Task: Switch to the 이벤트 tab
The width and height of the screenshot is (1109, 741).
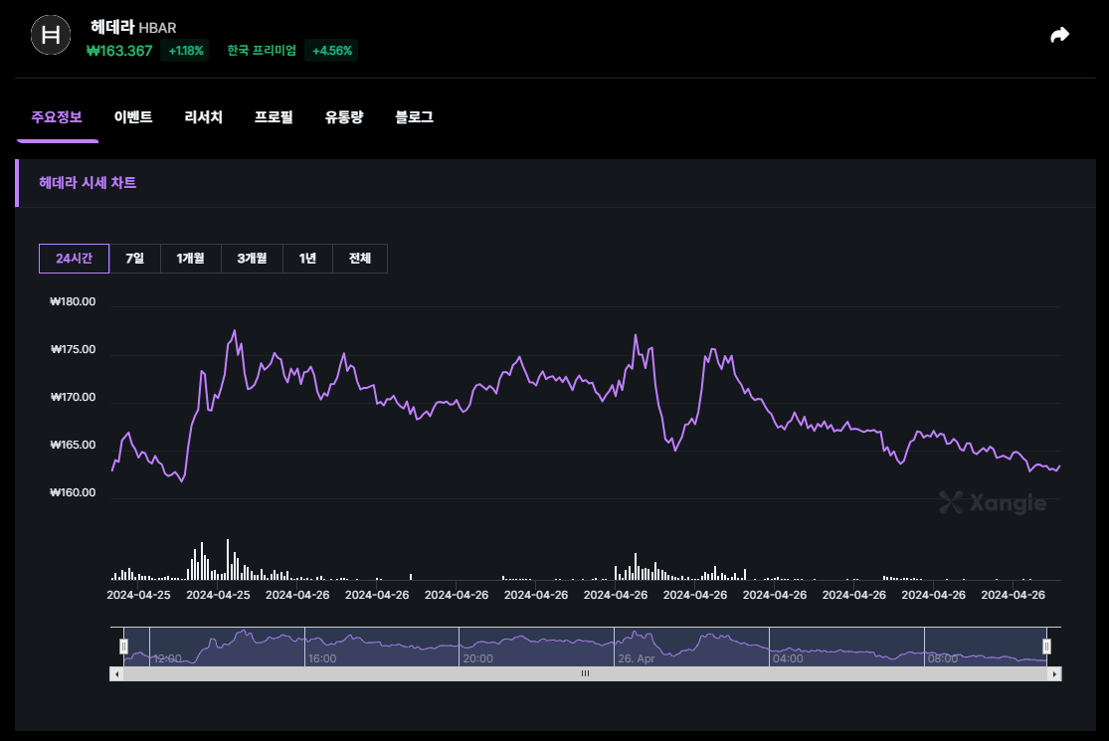Action: (133, 117)
